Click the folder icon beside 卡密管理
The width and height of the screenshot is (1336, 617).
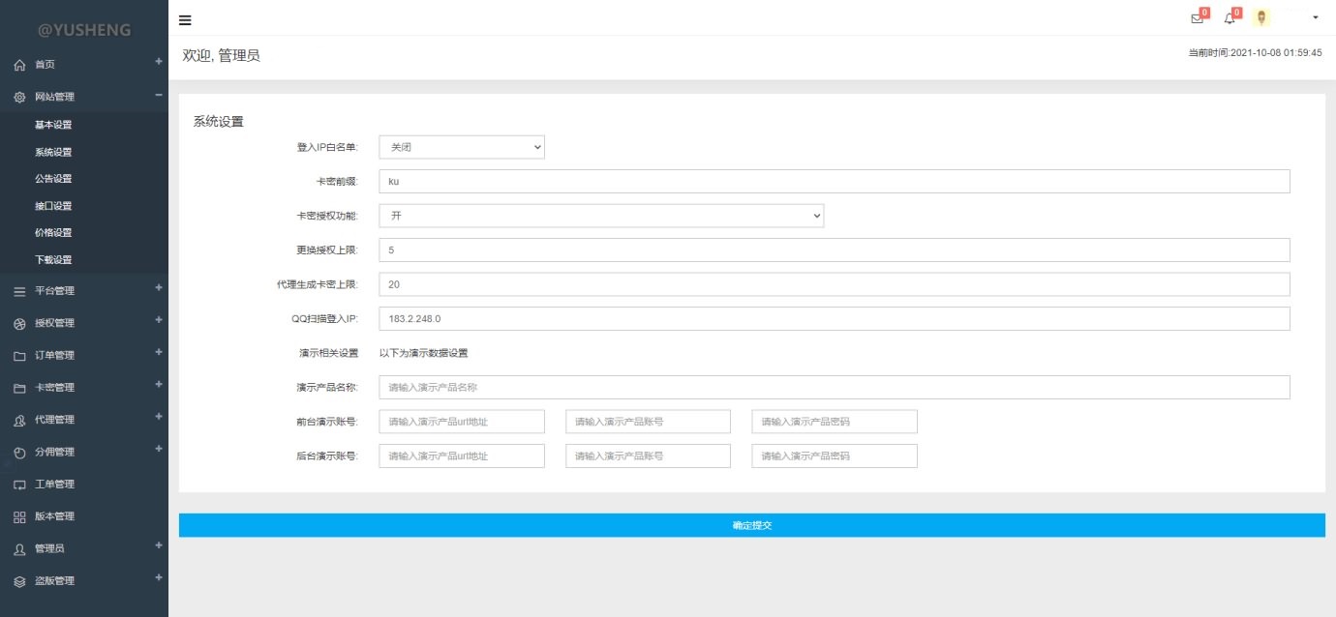tap(19, 388)
